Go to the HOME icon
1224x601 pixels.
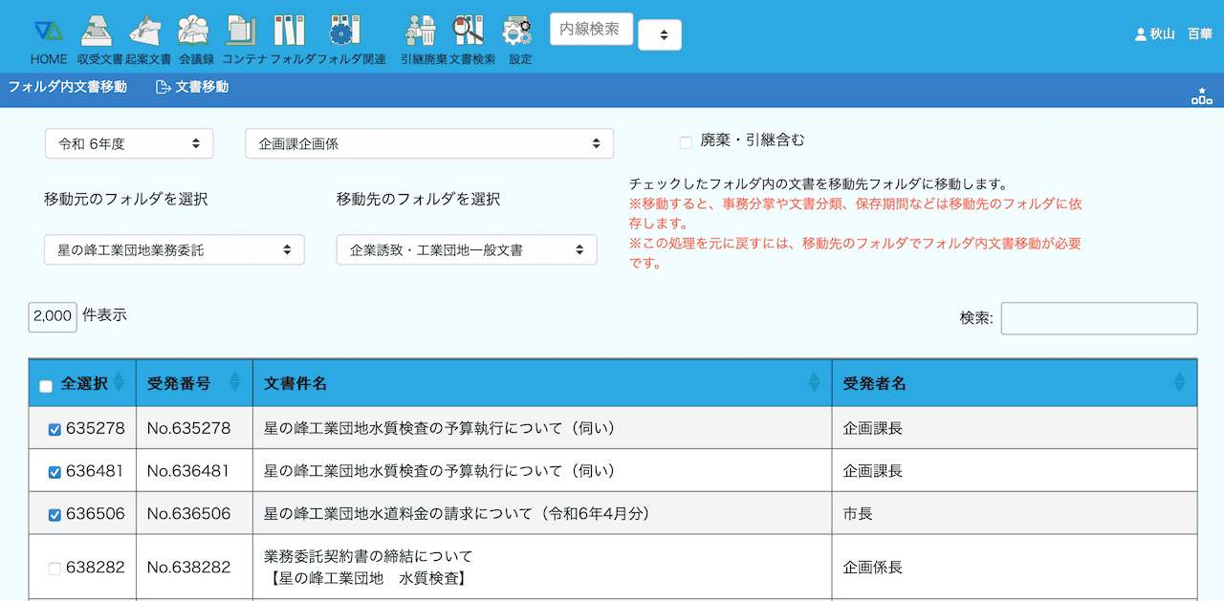point(48,32)
